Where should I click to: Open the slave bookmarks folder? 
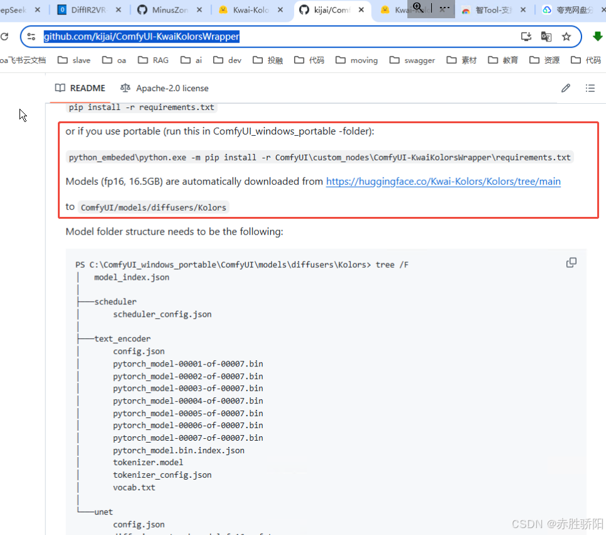click(74, 60)
